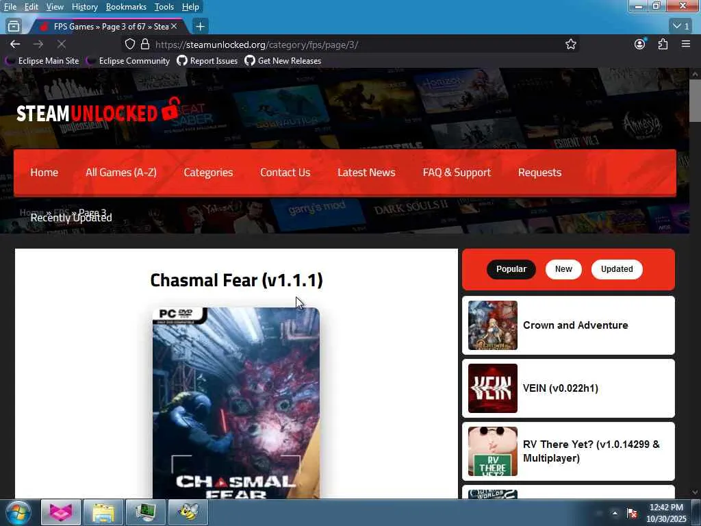
Task: Open RV There Yet? title link
Action: (591, 451)
